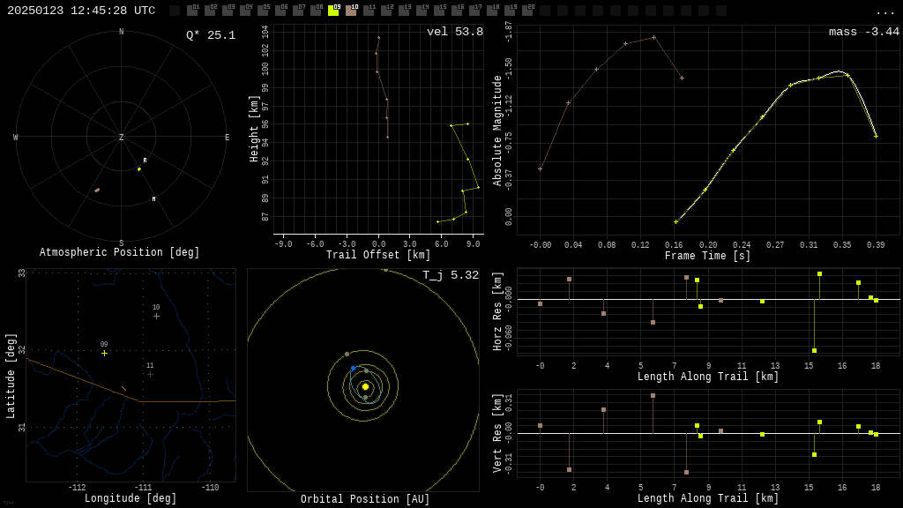Open the ellipsis options menu top right
This screenshot has height=508, width=903.
885,11
